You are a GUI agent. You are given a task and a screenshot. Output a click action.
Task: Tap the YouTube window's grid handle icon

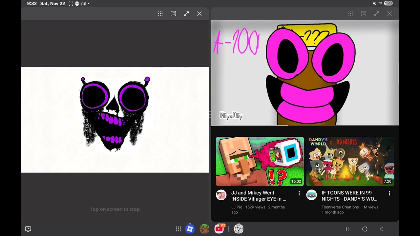pyautogui.click(x=350, y=13)
